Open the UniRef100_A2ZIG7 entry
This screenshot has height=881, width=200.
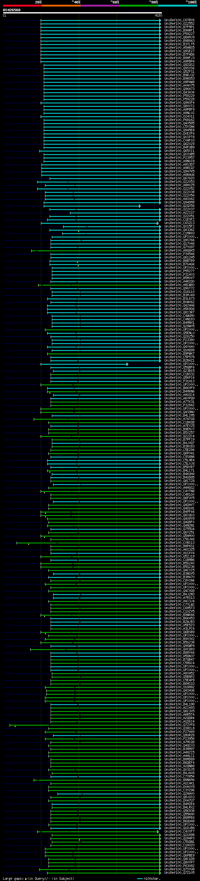tap(179, 213)
